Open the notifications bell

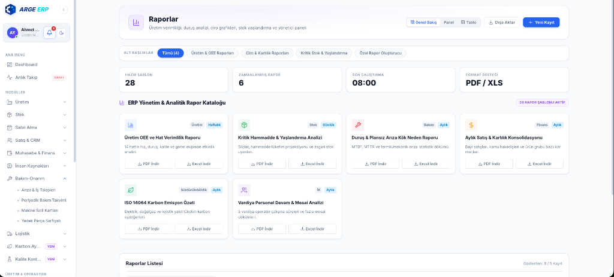(49, 33)
